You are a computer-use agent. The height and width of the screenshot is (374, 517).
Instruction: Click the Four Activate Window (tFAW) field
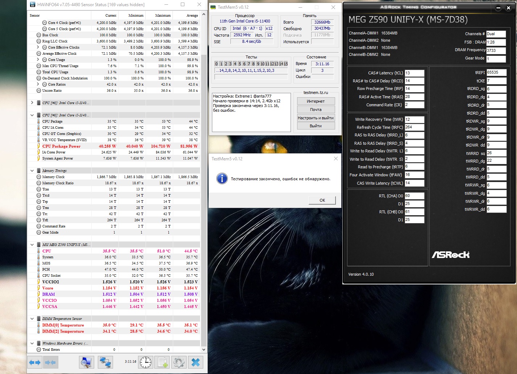tap(414, 175)
